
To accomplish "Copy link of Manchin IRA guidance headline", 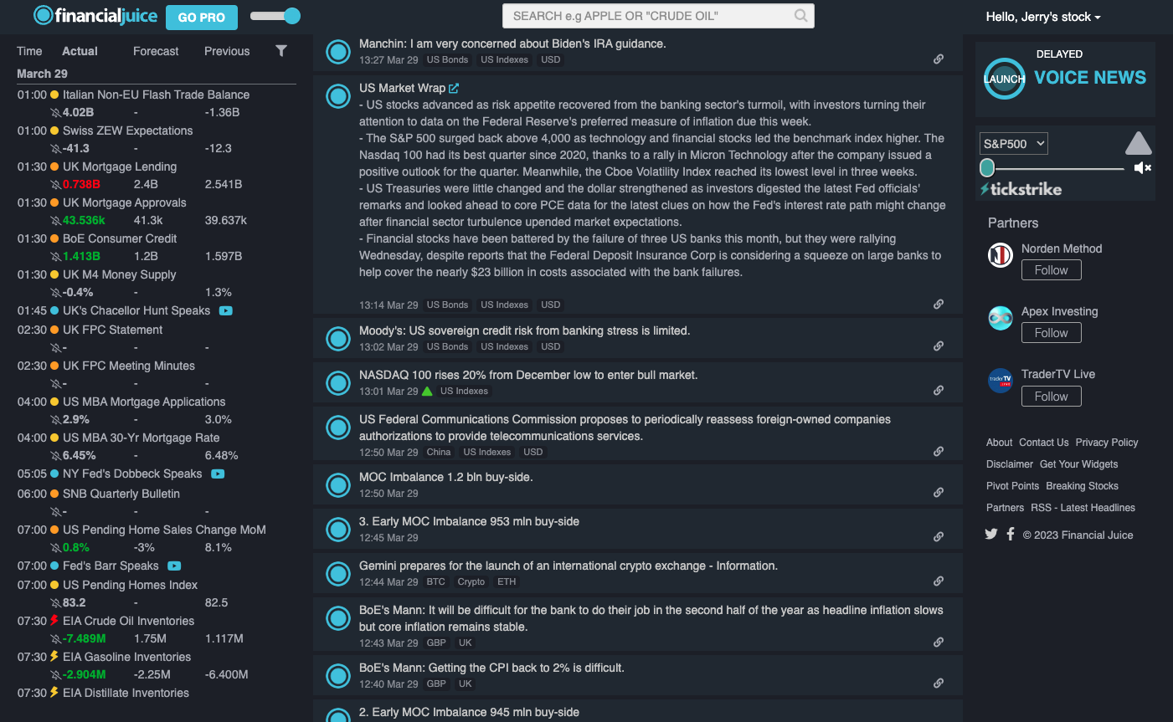I will point(939,59).
